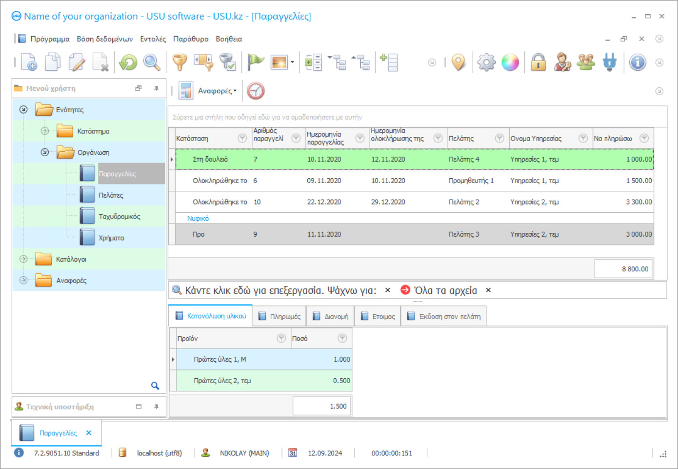Open the Παράθυρο menu
Viewport: 678px width, 469px height.
click(191, 39)
